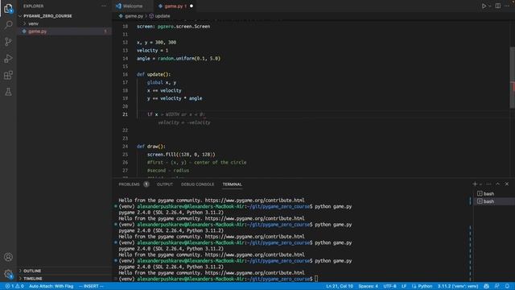Select the 3.11.2 venv interpreter
515x290 pixels.
[x=458, y=286]
